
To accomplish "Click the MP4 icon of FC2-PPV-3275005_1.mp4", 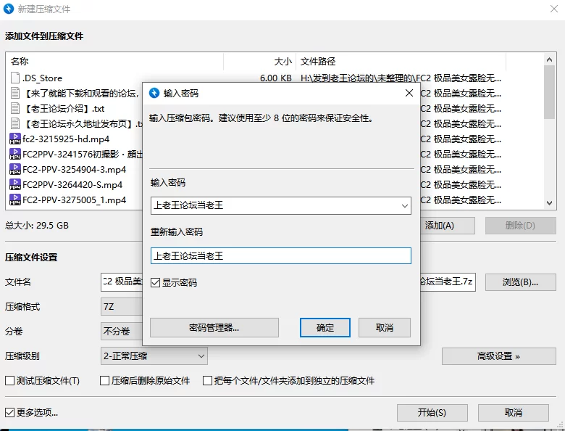I will (x=15, y=200).
